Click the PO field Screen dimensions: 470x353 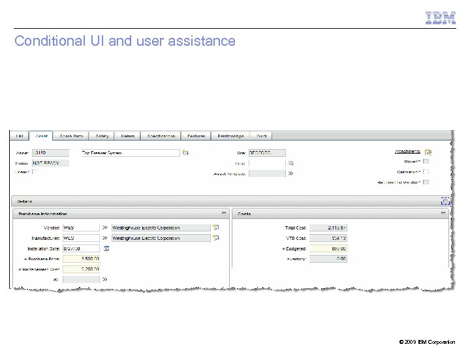click(x=81, y=280)
